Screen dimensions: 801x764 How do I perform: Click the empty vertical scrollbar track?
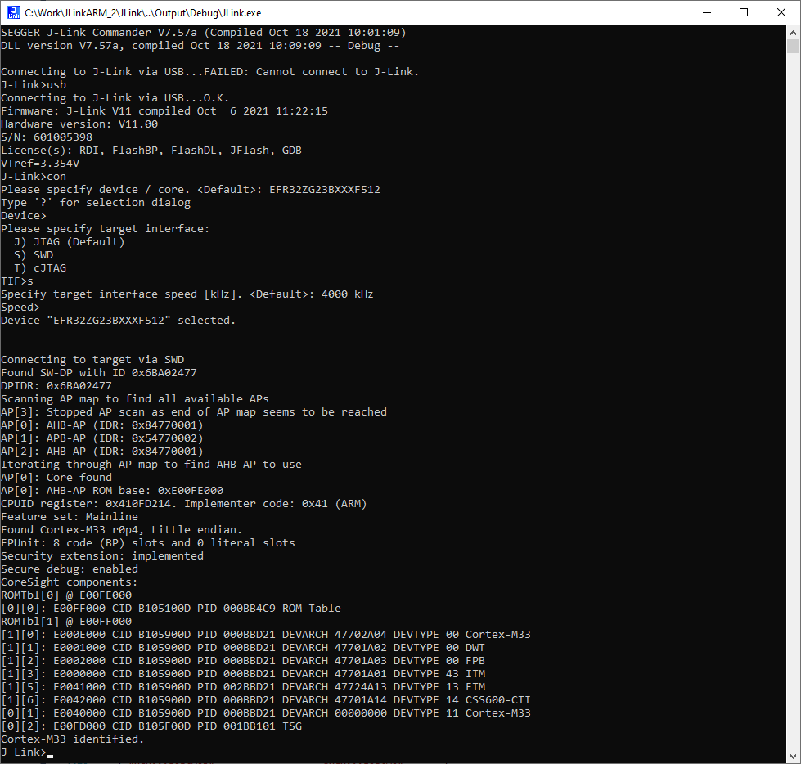pyautogui.click(x=792, y=409)
